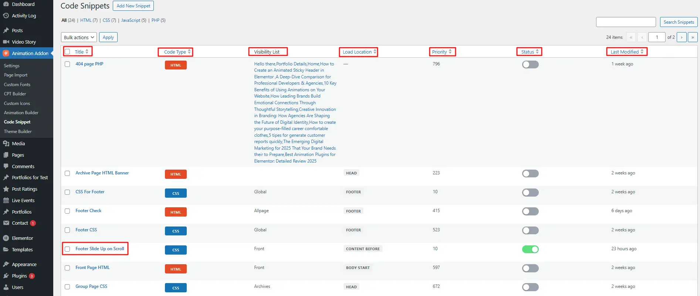Click the Add New Snippet button
This screenshot has width=700, height=296.
pyautogui.click(x=133, y=6)
